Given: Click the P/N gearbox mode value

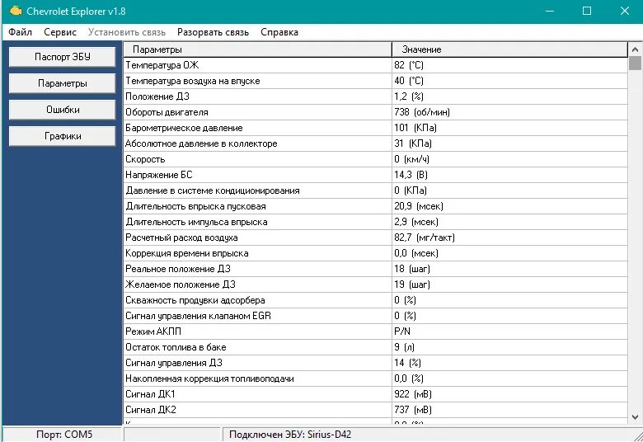Looking at the screenshot, I should point(402,331).
